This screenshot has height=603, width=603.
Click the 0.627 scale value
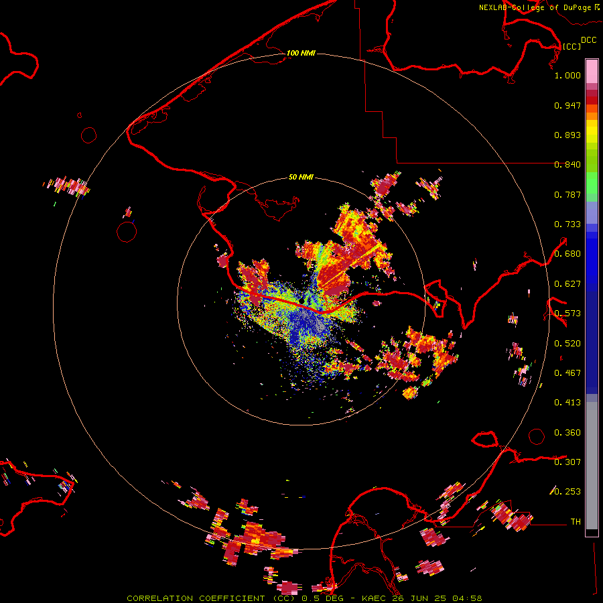(567, 284)
